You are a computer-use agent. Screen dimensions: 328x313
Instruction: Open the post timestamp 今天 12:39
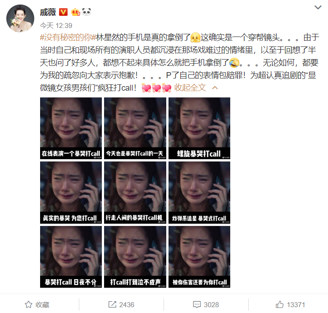[56, 26]
